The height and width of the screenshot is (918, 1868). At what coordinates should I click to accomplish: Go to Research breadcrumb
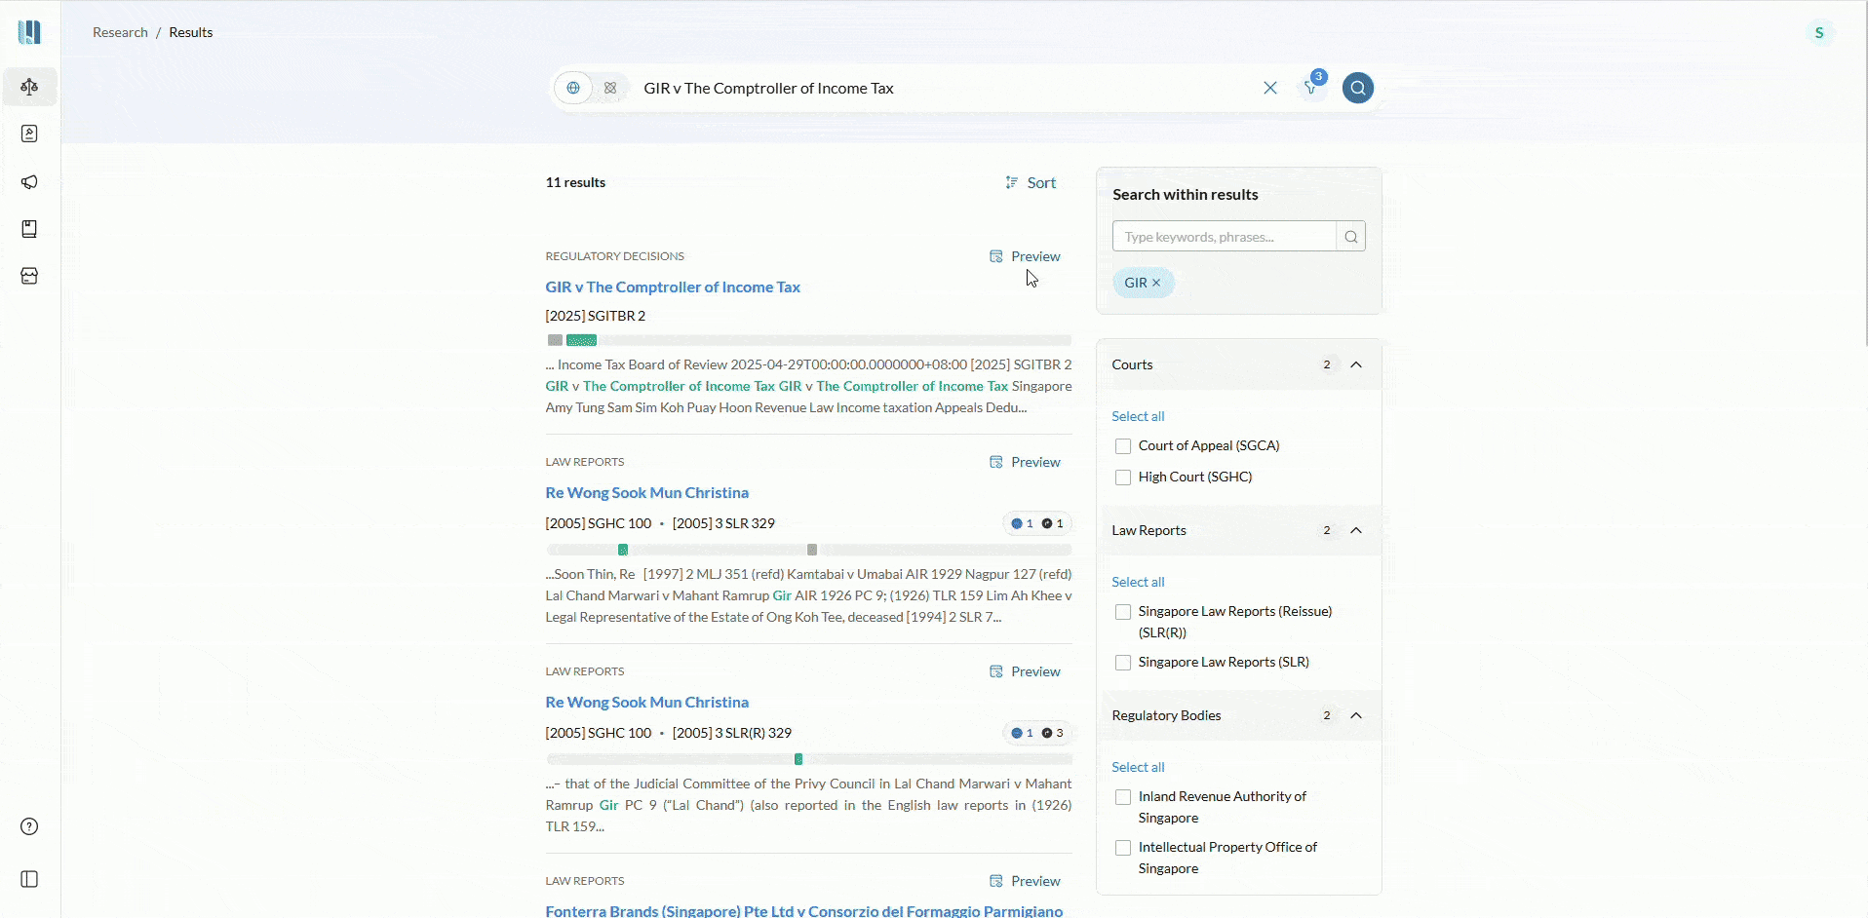click(x=120, y=32)
